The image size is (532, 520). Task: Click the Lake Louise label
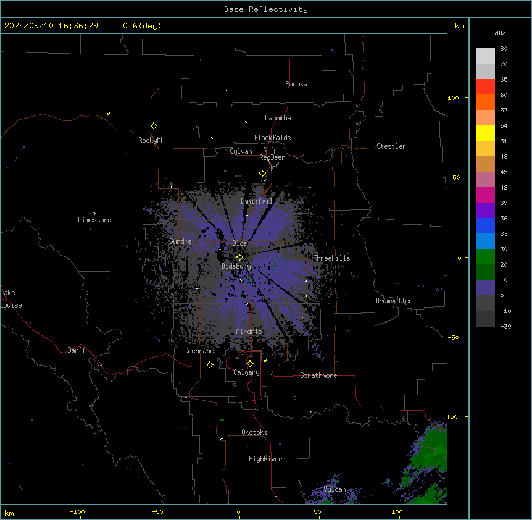tap(11, 299)
